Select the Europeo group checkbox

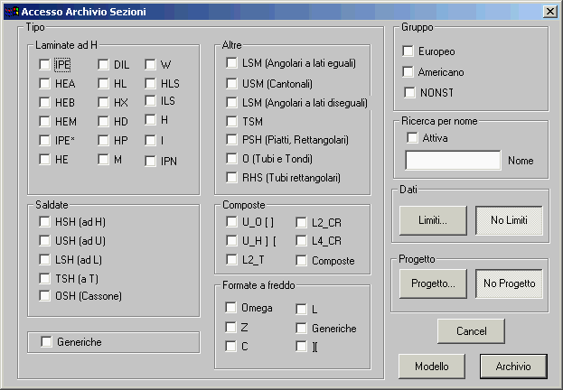point(408,51)
